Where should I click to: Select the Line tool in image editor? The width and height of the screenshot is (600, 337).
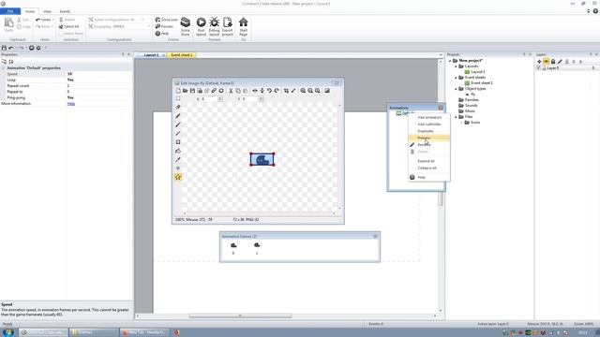[178, 133]
